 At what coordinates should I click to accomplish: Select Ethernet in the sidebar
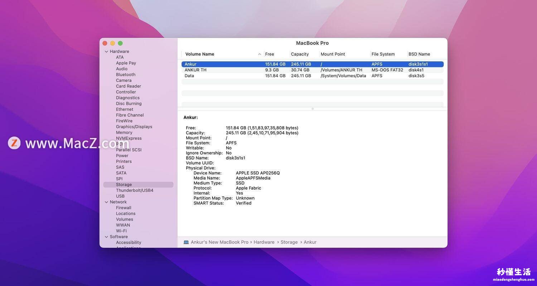point(124,109)
